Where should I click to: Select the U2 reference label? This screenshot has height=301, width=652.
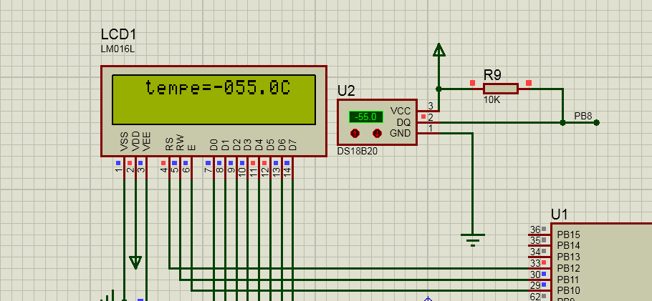pyautogui.click(x=346, y=91)
